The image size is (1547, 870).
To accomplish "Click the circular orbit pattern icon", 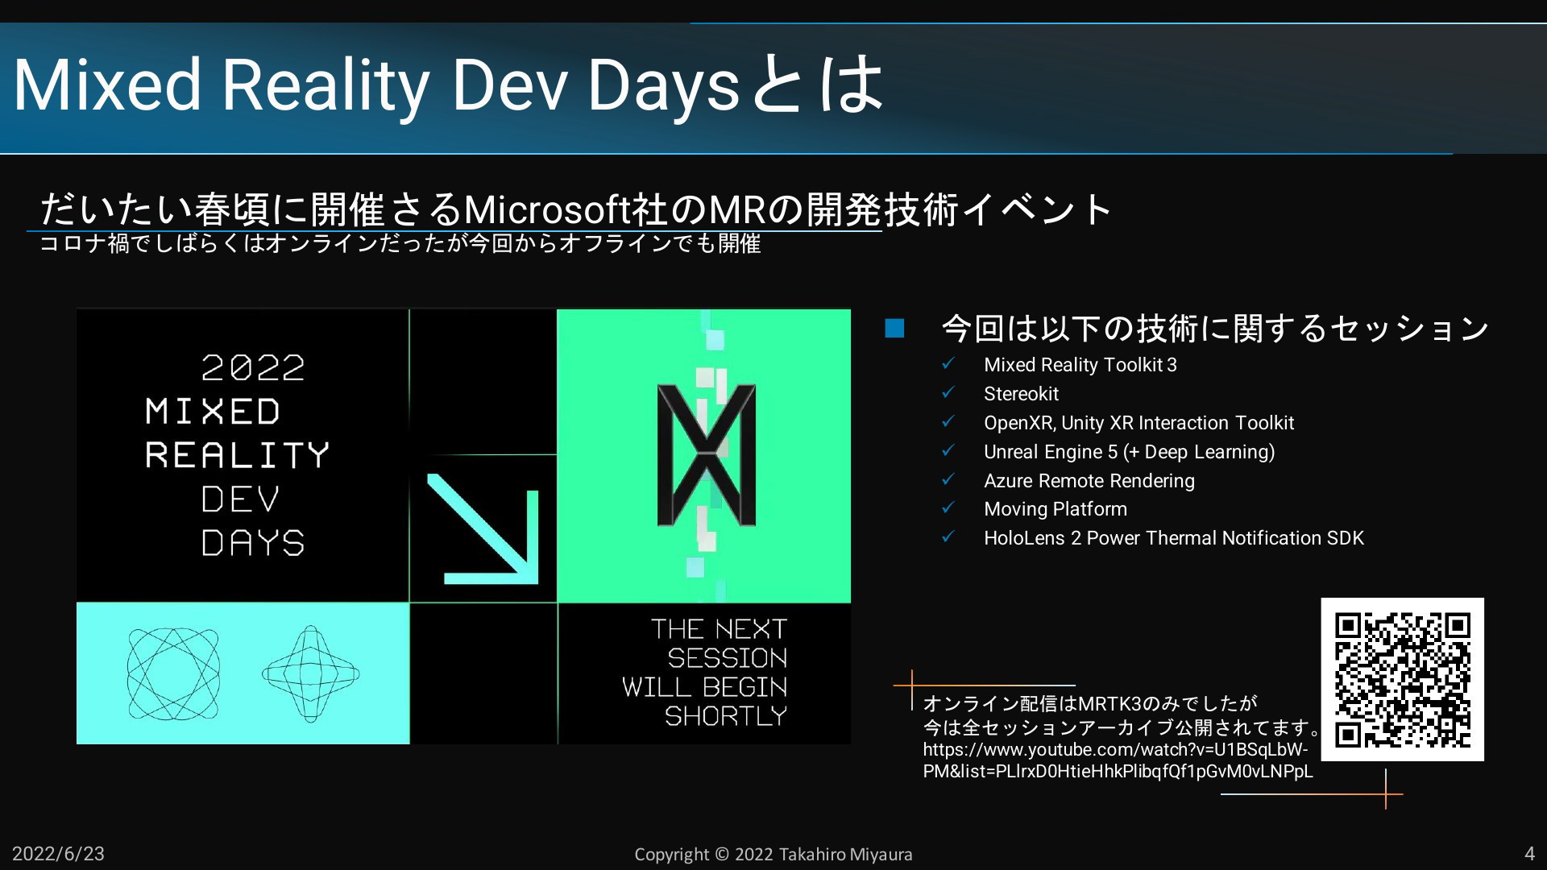I will [x=173, y=673].
